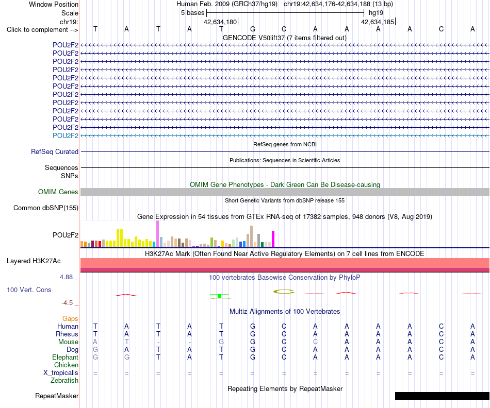The image size is (490, 408).
Task: Open 'Short Genetic Variants from dbSNP release 155' title
Action: coord(285,200)
